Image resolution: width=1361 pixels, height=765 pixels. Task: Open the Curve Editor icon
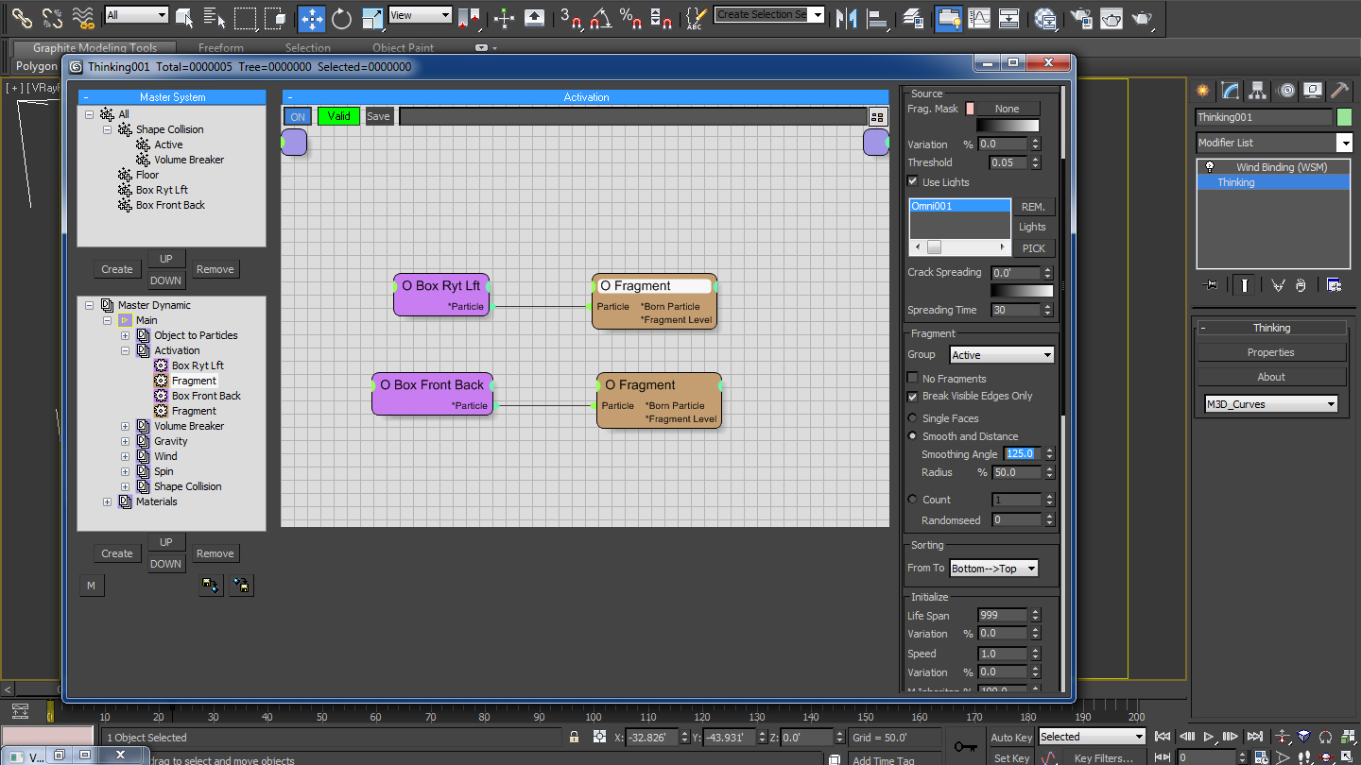tap(979, 17)
